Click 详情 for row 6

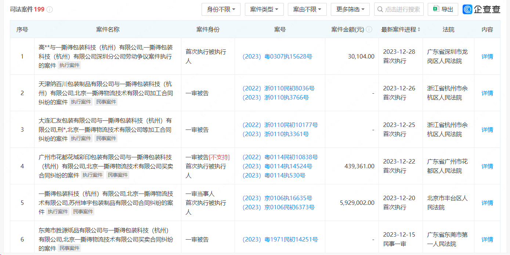click(487, 239)
